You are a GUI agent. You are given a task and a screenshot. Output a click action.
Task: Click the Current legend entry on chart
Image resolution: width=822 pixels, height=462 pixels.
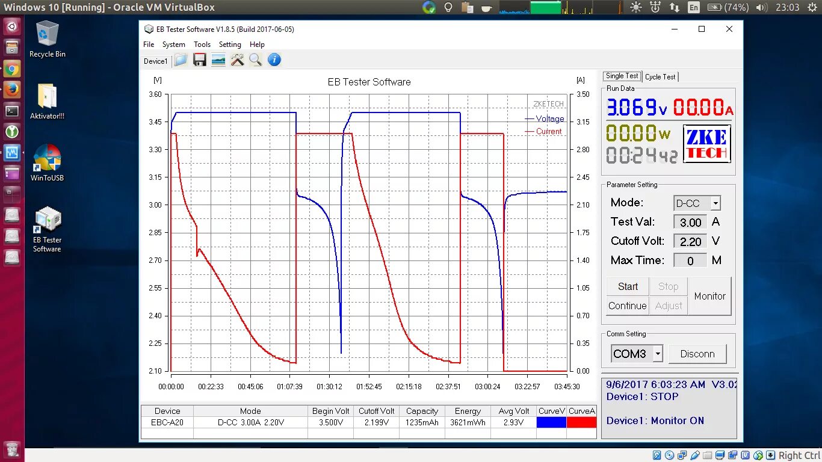tap(543, 131)
